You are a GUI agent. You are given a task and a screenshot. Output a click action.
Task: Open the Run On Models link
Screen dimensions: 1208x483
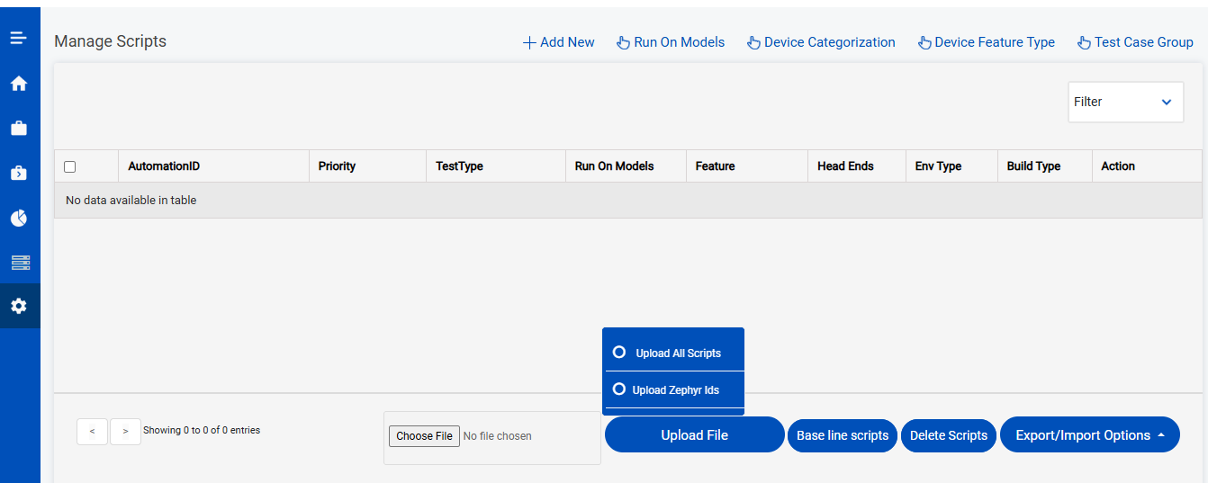coord(671,42)
